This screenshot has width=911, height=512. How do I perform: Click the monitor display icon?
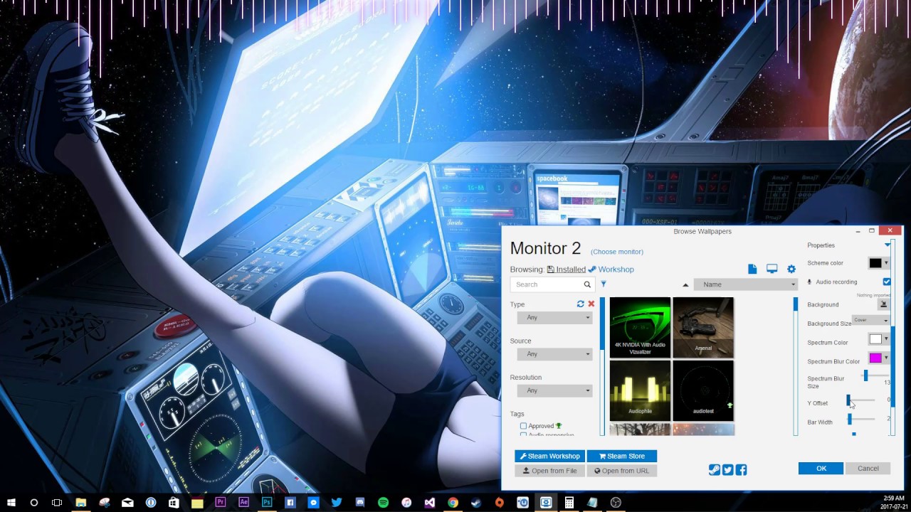(x=772, y=269)
